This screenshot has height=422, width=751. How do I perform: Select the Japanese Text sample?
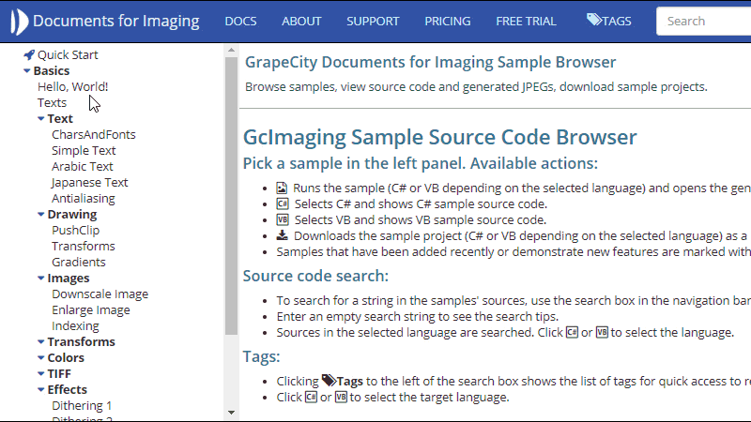click(x=89, y=182)
